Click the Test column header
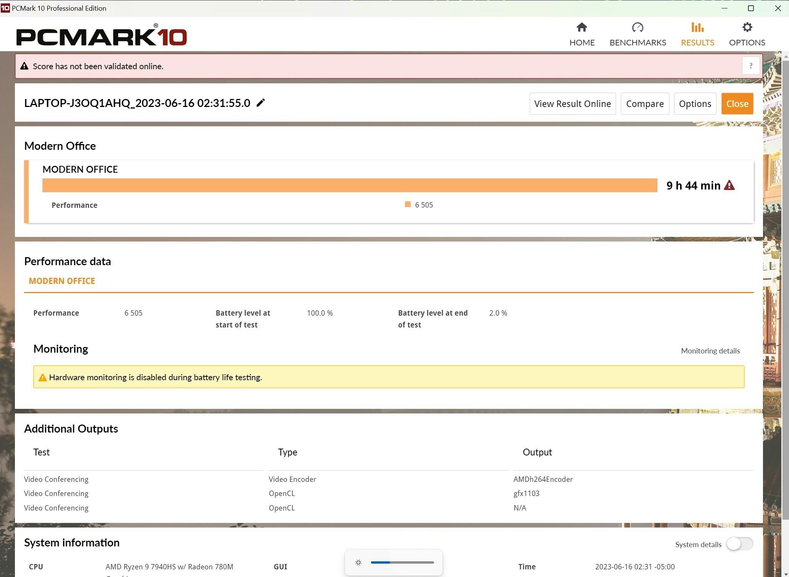Viewport: 789px width, 577px height. 41,452
